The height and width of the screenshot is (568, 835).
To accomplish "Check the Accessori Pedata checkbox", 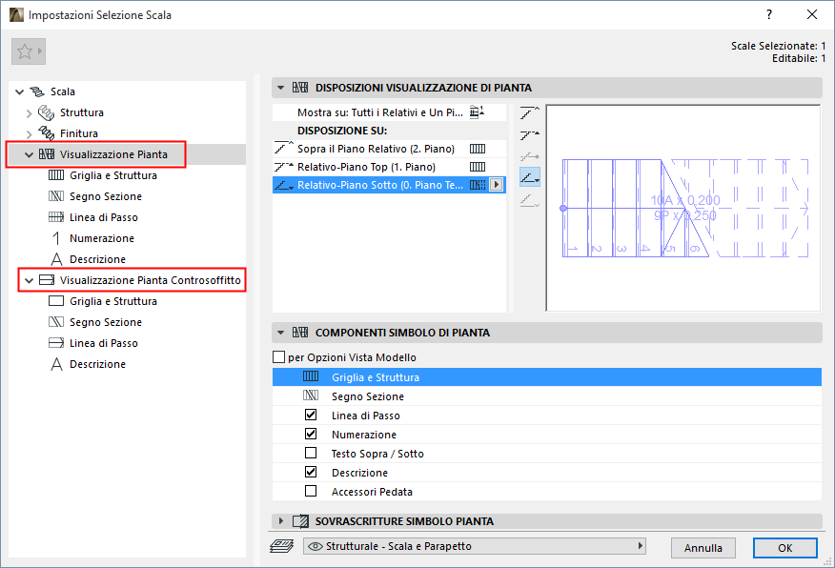I will [311, 492].
